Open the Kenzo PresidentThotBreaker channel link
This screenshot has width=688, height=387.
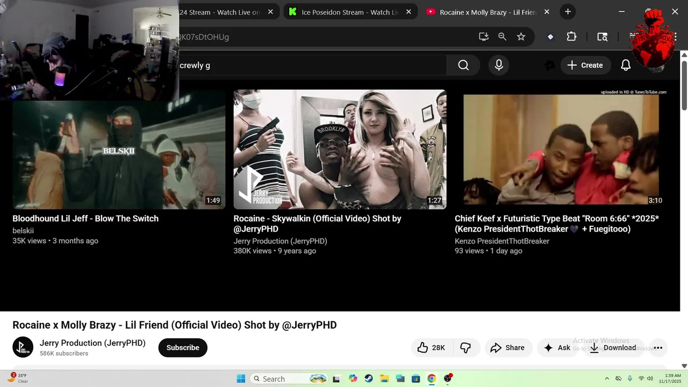point(502,241)
